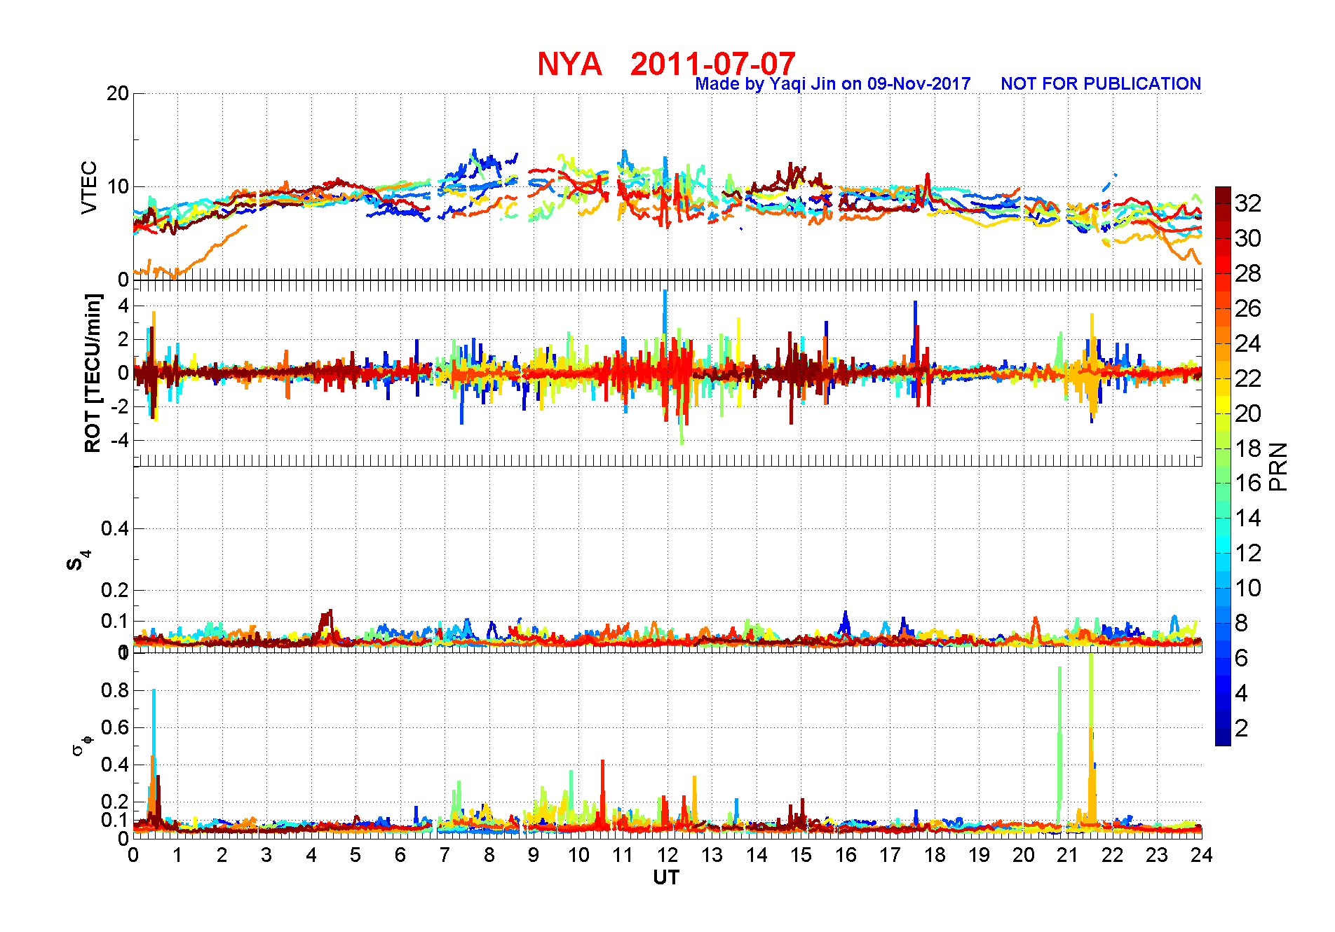Click the S4 axis tick "0.2"
The image size is (1335, 932).
click(115, 590)
